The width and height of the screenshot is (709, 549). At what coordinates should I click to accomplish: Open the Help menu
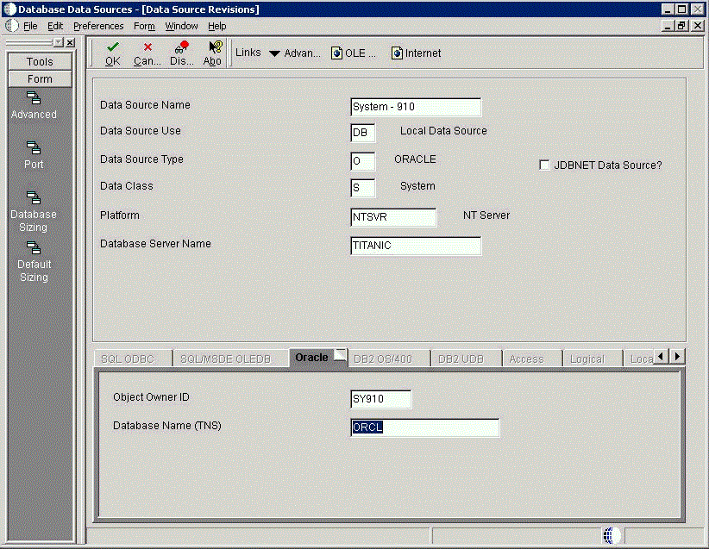217,26
